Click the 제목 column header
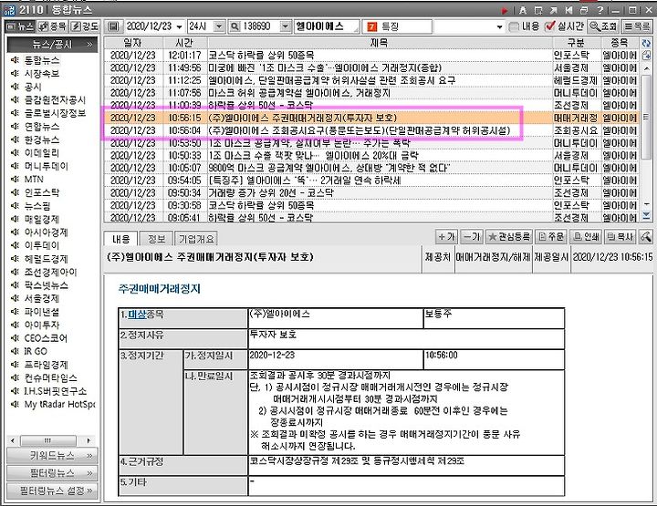Screen dimensions: 657x506 point(380,43)
